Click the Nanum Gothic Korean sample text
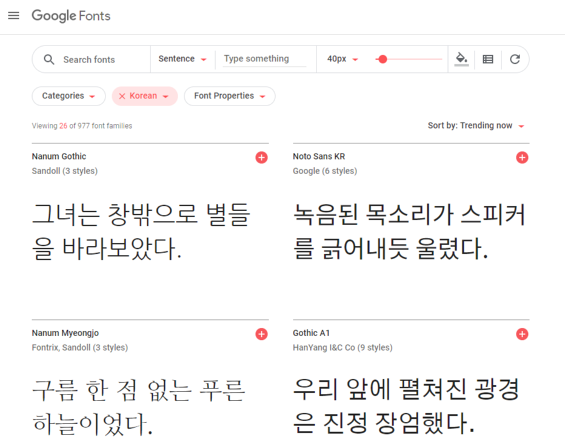 tap(141, 232)
